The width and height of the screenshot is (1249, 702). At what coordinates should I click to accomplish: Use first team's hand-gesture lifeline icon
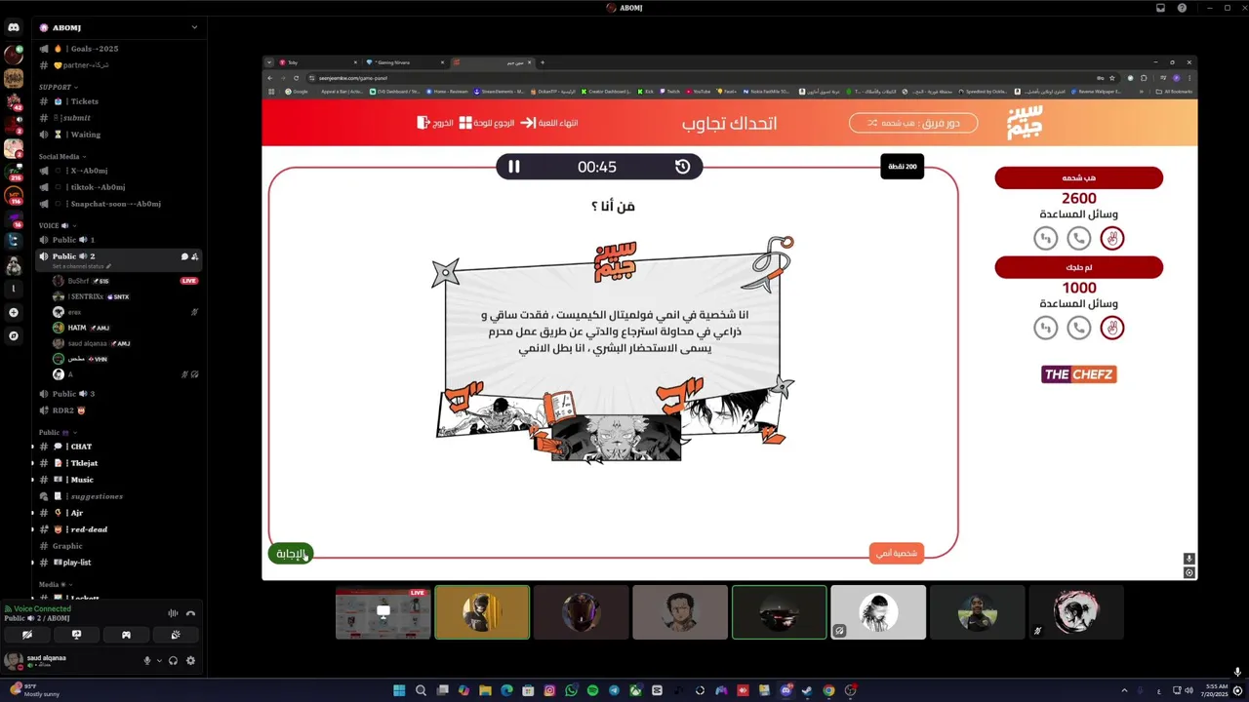click(x=1111, y=238)
